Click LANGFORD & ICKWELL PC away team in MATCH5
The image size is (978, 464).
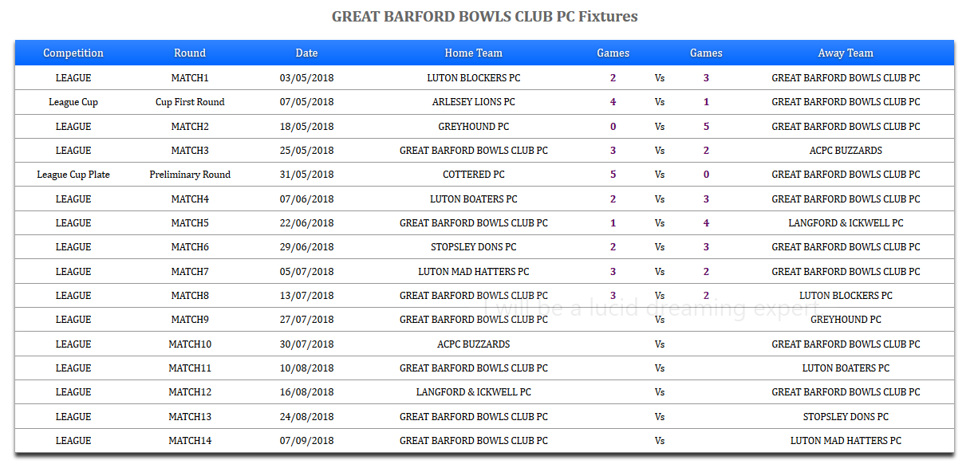(846, 223)
